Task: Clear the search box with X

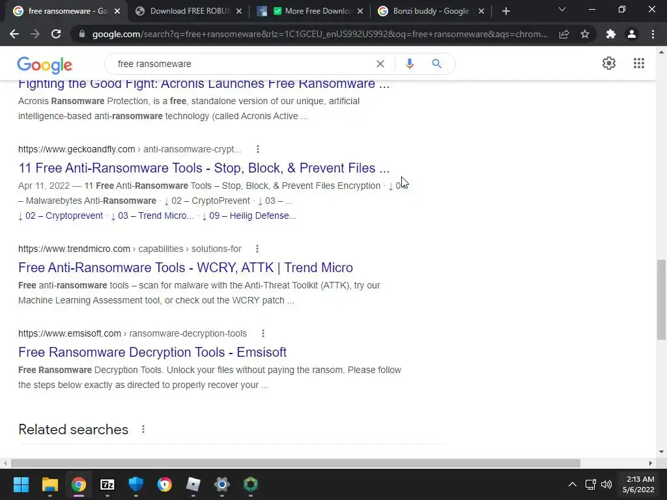Action: coord(380,64)
